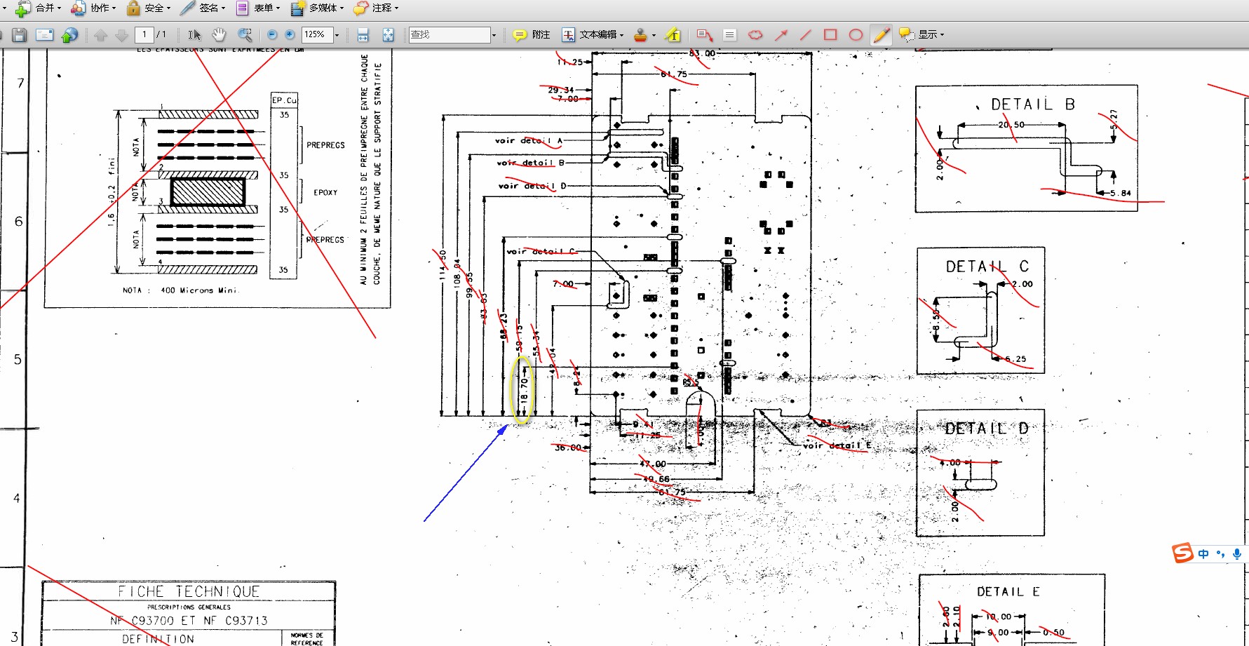Screen dimensions: 1249x646
Task: Click the 表单 form page icon
Action: (x=242, y=8)
